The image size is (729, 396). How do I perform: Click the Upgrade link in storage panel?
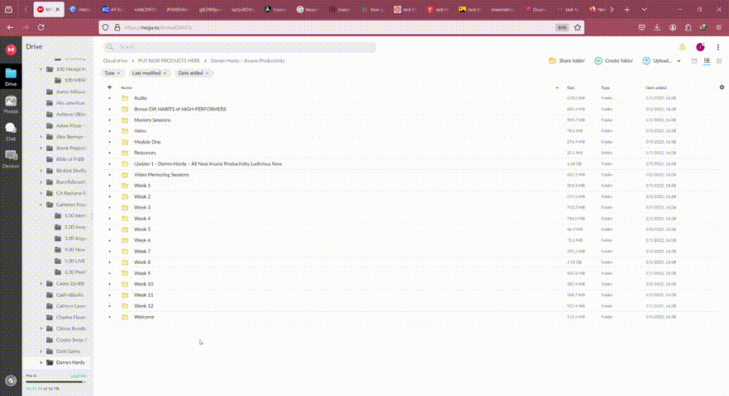click(78, 375)
